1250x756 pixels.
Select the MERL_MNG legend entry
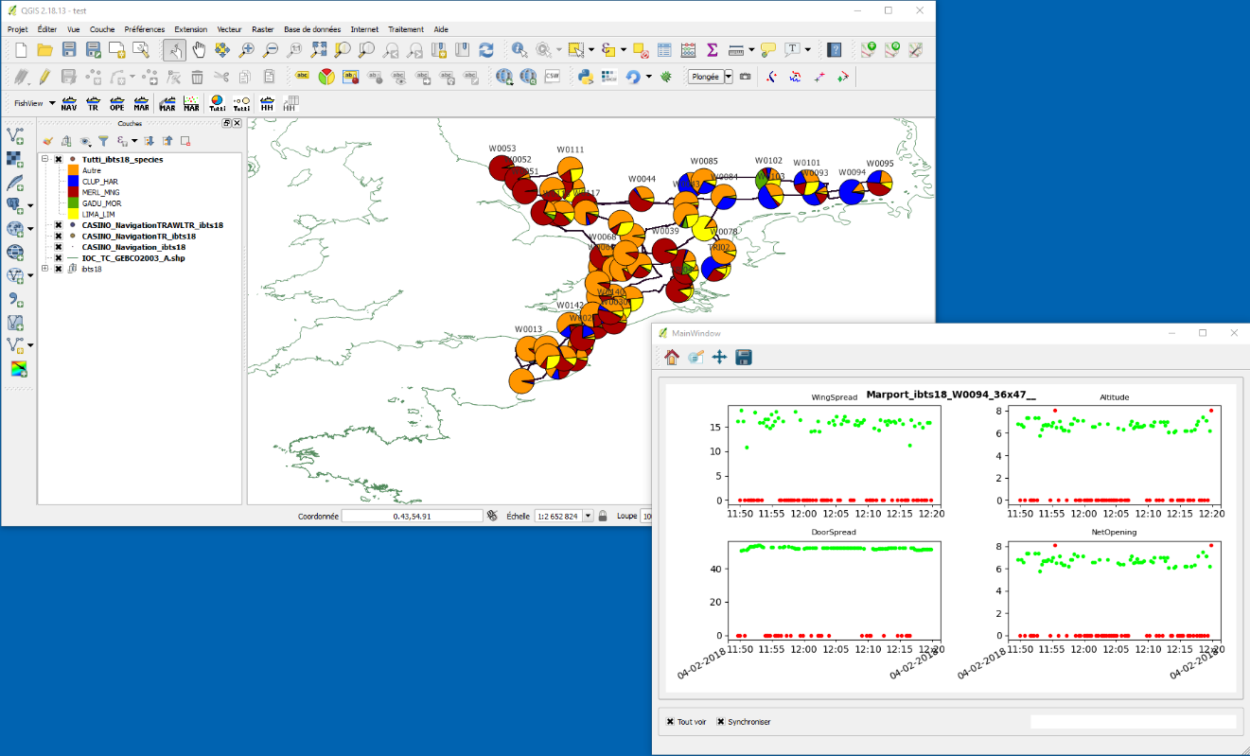click(x=101, y=192)
